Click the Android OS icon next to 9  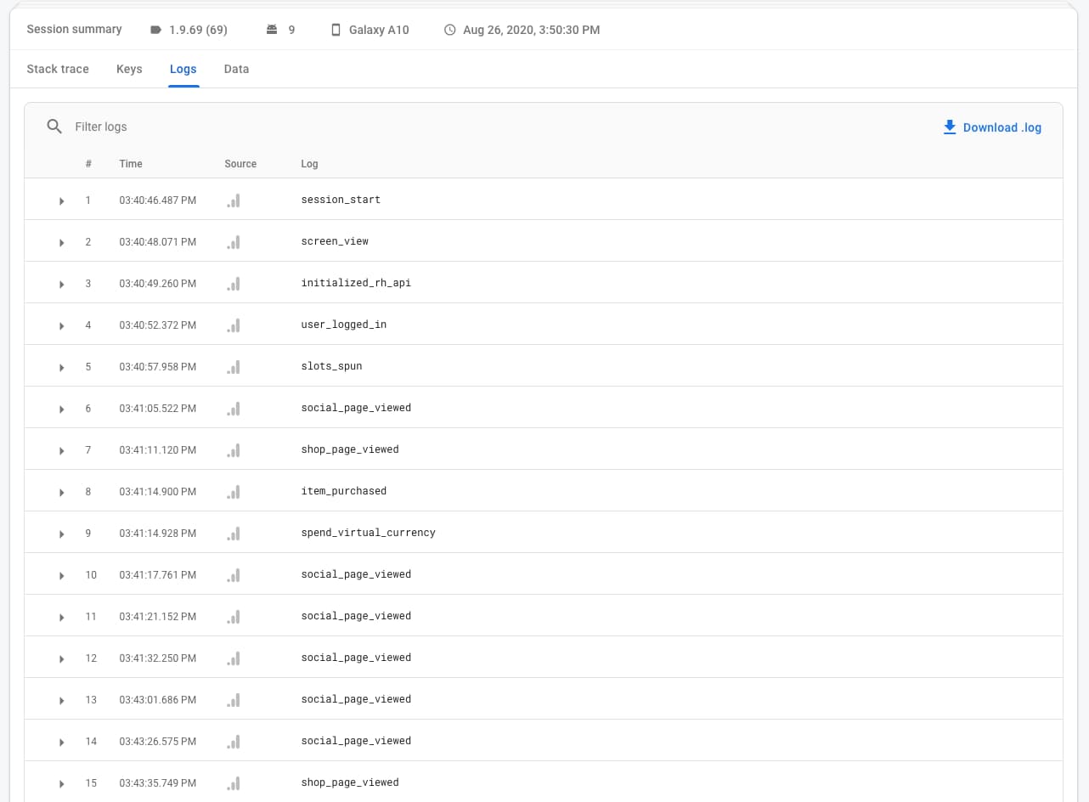272,30
